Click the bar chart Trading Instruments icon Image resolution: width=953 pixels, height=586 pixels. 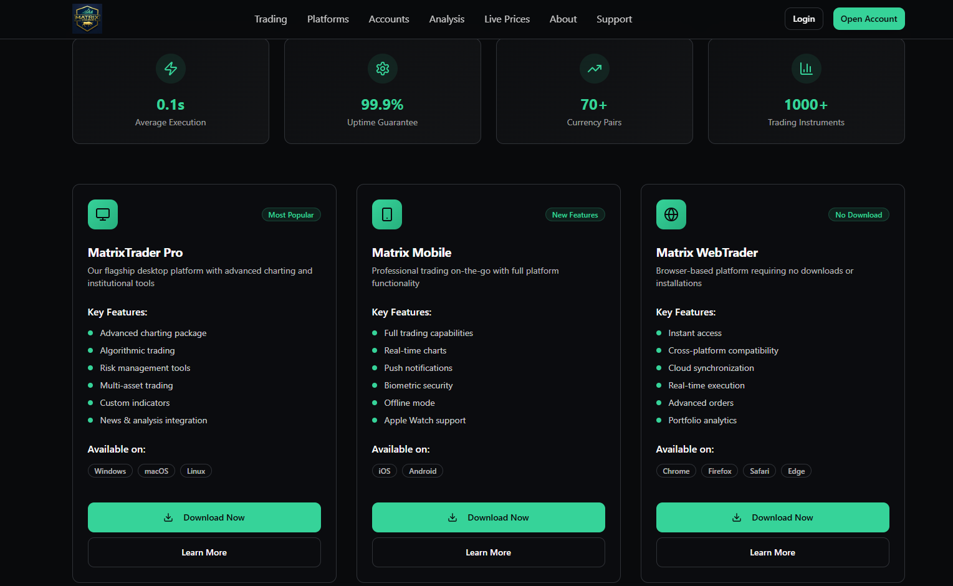[806, 69]
